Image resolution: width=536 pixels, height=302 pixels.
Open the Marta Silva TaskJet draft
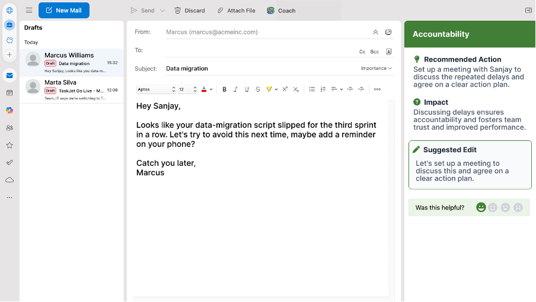[x=71, y=89]
